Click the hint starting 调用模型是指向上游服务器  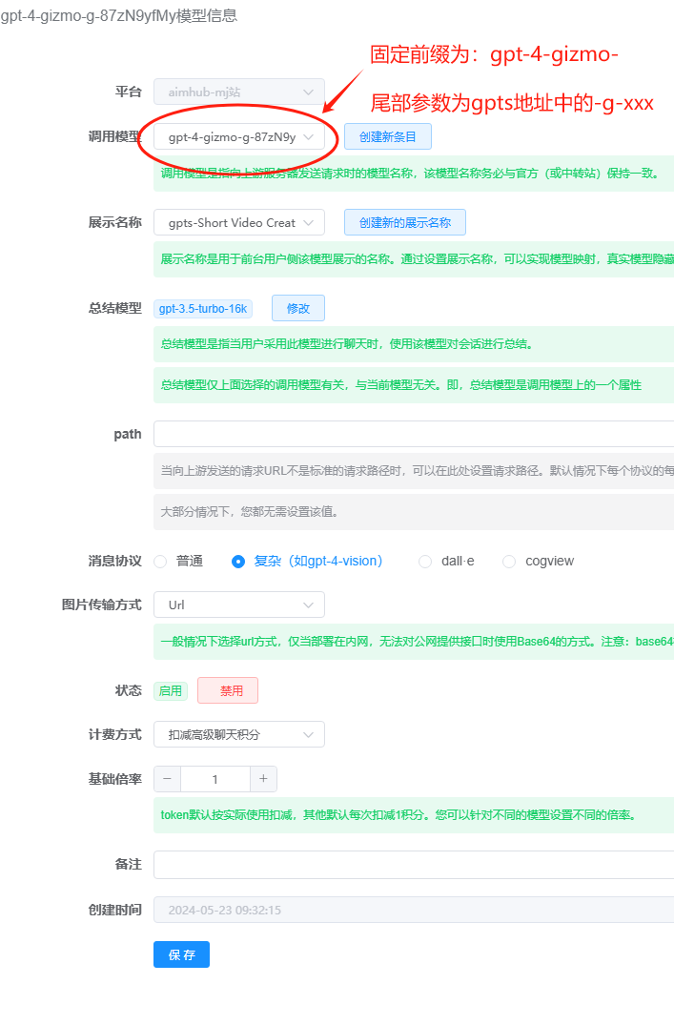click(411, 174)
